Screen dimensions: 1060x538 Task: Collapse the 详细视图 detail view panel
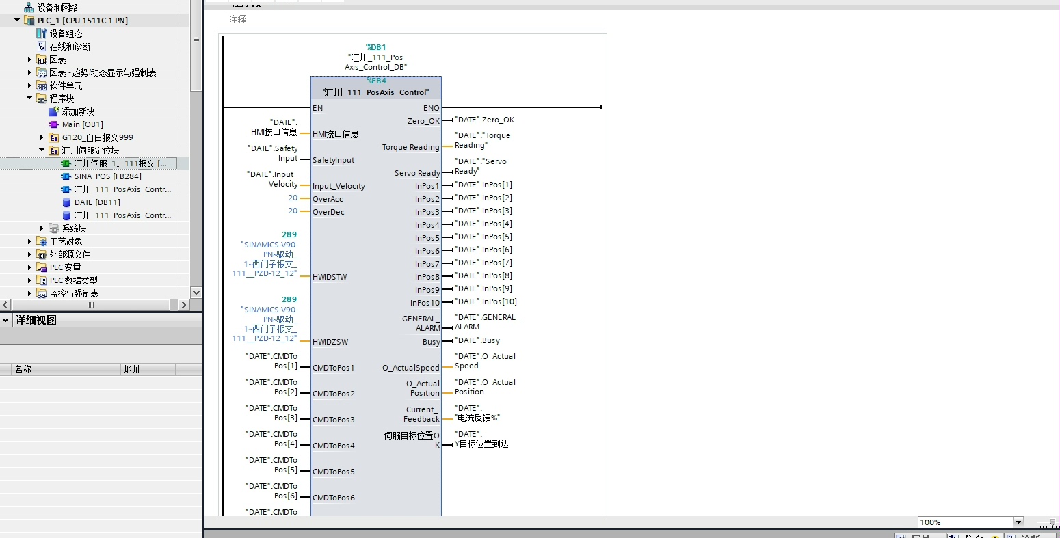pyautogui.click(x=6, y=320)
